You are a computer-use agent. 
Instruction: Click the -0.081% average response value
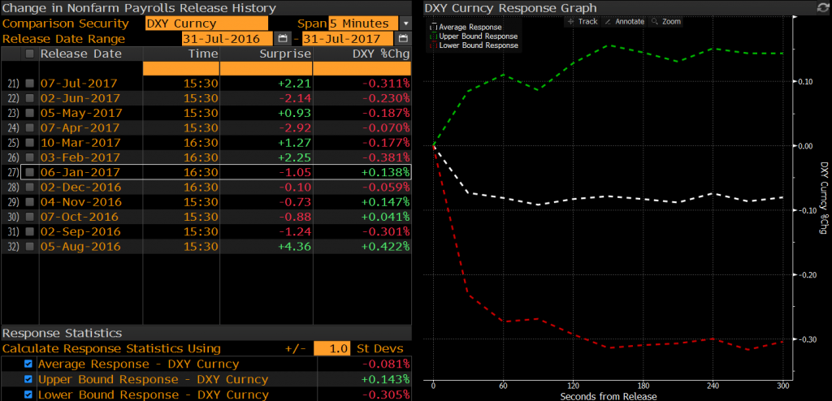tap(386, 364)
